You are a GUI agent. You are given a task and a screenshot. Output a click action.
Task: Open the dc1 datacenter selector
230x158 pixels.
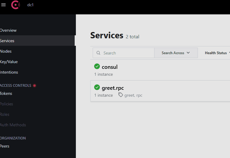coord(30,5)
